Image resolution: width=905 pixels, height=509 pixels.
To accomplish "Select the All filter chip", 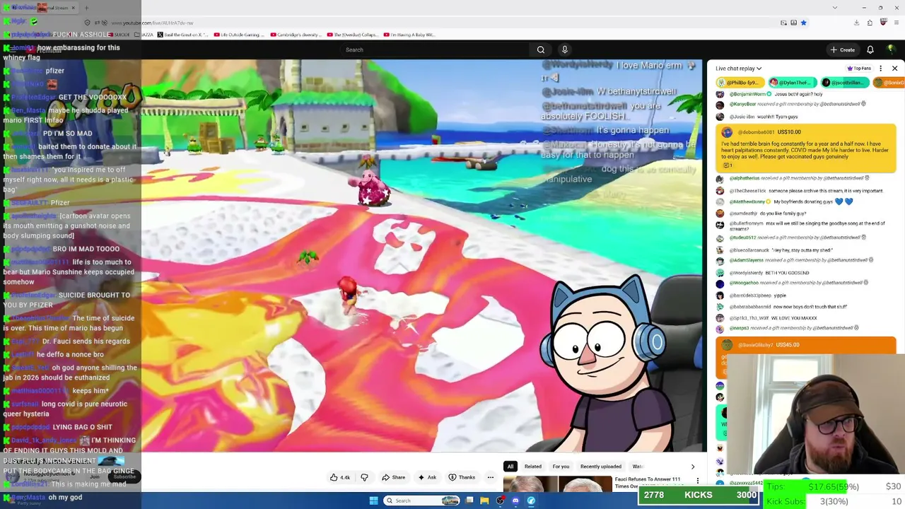I will pos(510,467).
